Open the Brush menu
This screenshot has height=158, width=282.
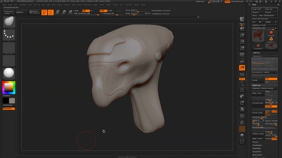click(10, 5)
